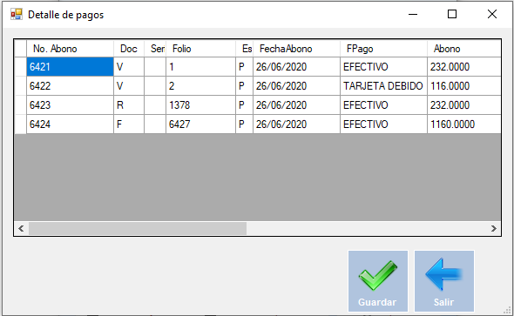Viewport: 514px width, 316px height.
Task: Click the right scroll arrow of the grid
Action: click(x=494, y=228)
